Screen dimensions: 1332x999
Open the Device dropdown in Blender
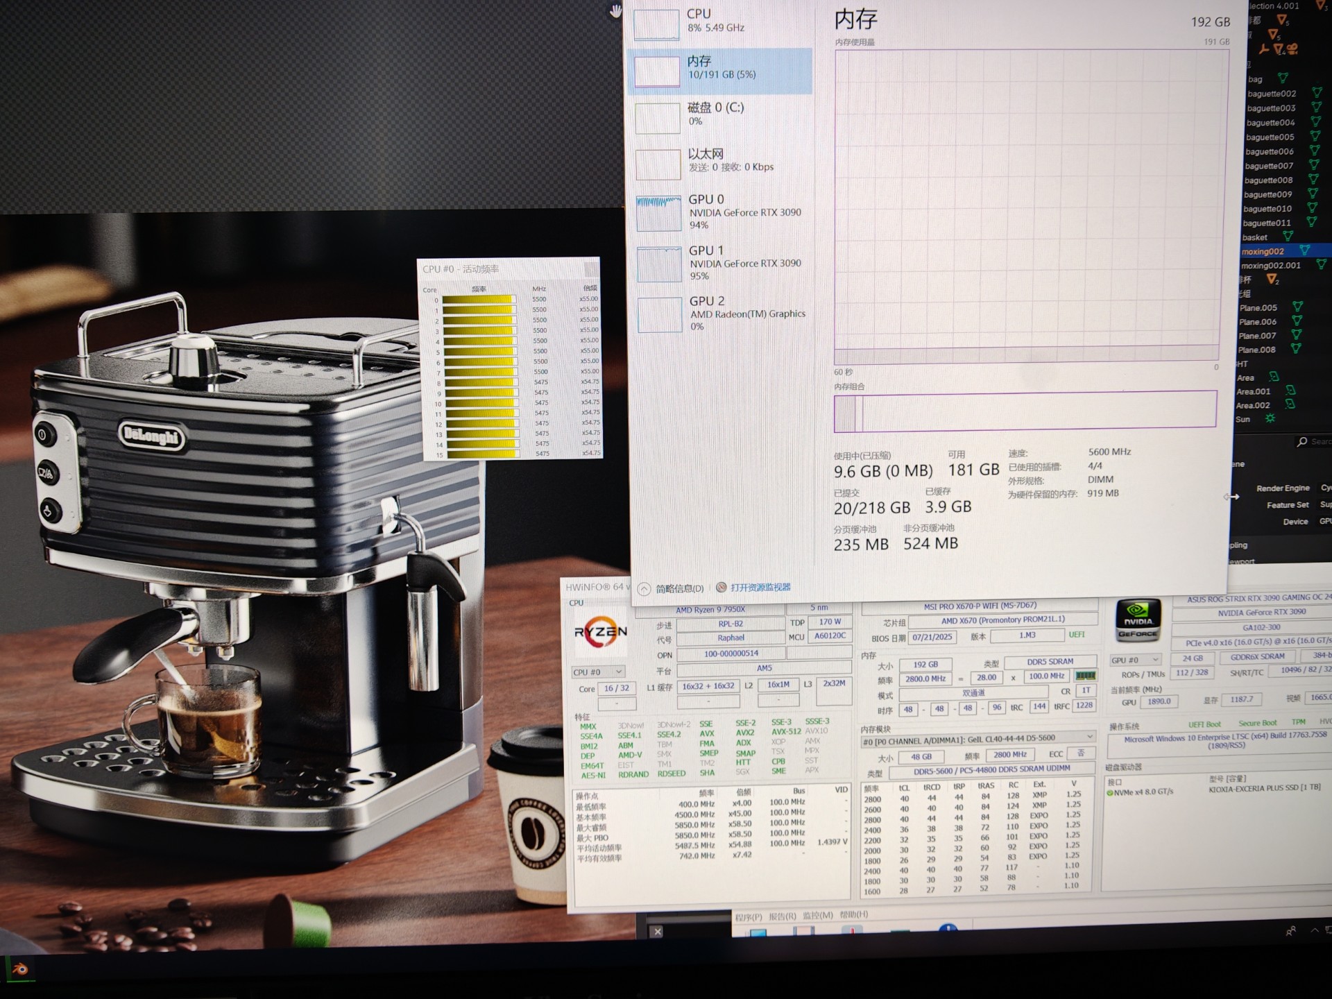(x=1325, y=521)
